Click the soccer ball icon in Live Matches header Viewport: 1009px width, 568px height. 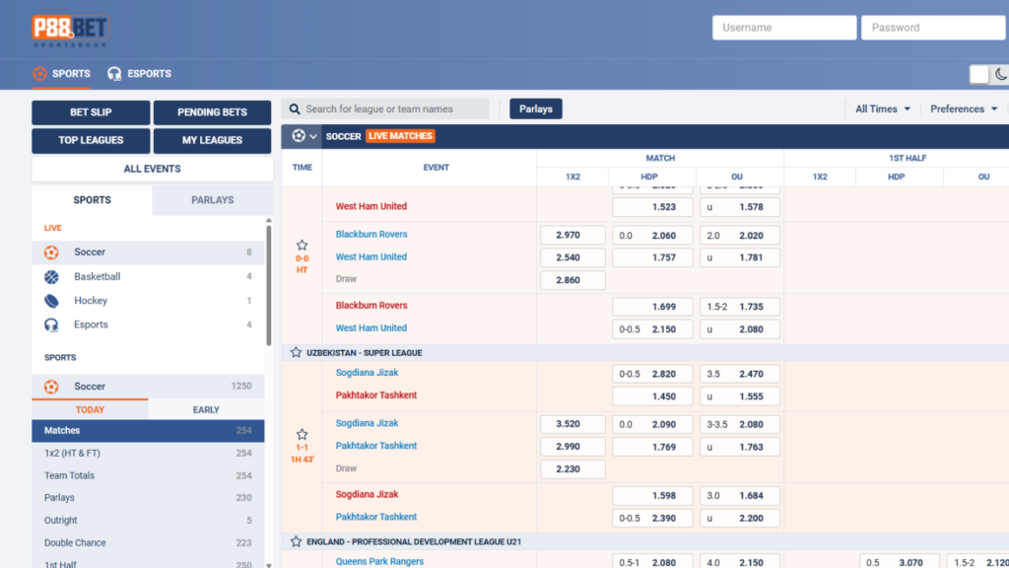point(299,136)
